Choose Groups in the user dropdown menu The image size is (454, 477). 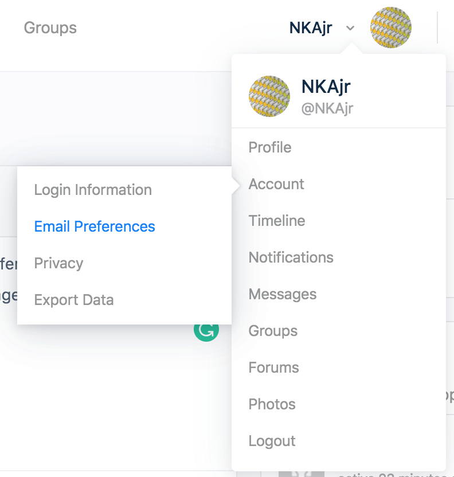click(273, 331)
